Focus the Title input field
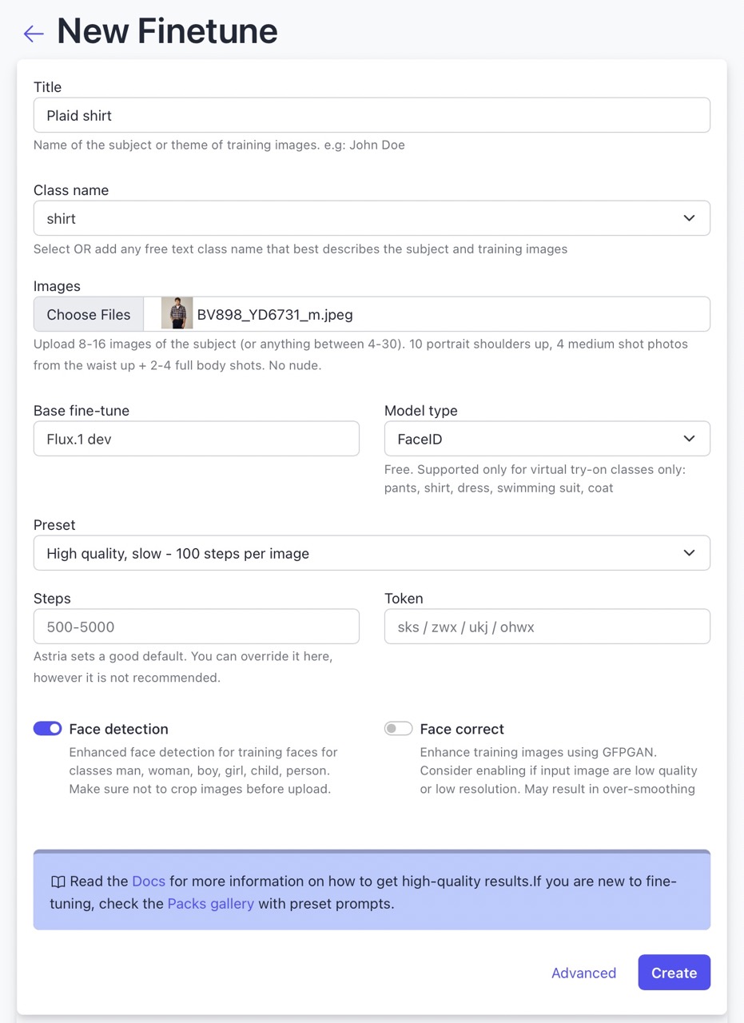The height and width of the screenshot is (1023, 744). pyautogui.click(x=372, y=115)
